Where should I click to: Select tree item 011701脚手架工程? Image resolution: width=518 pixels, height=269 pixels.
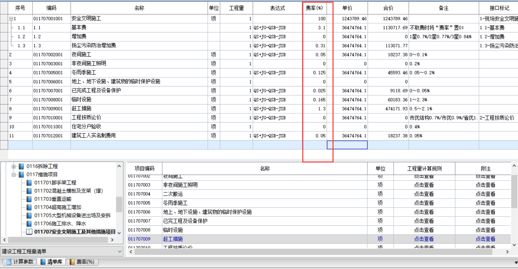(55, 183)
